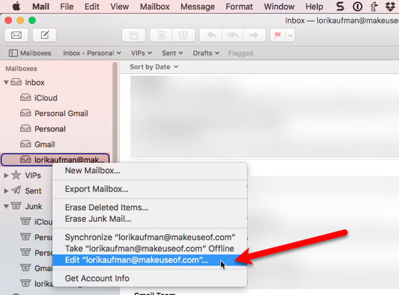Choose Export Mailbox... from context menu
This screenshot has height=295, width=399.
pos(150,189)
